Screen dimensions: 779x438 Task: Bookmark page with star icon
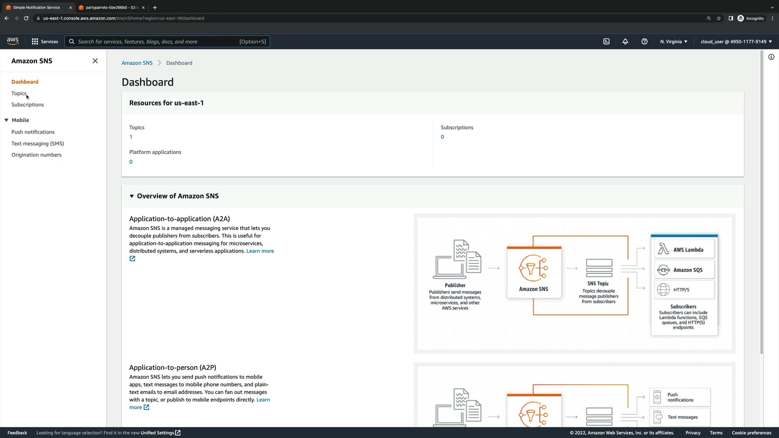pyautogui.click(x=719, y=18)
